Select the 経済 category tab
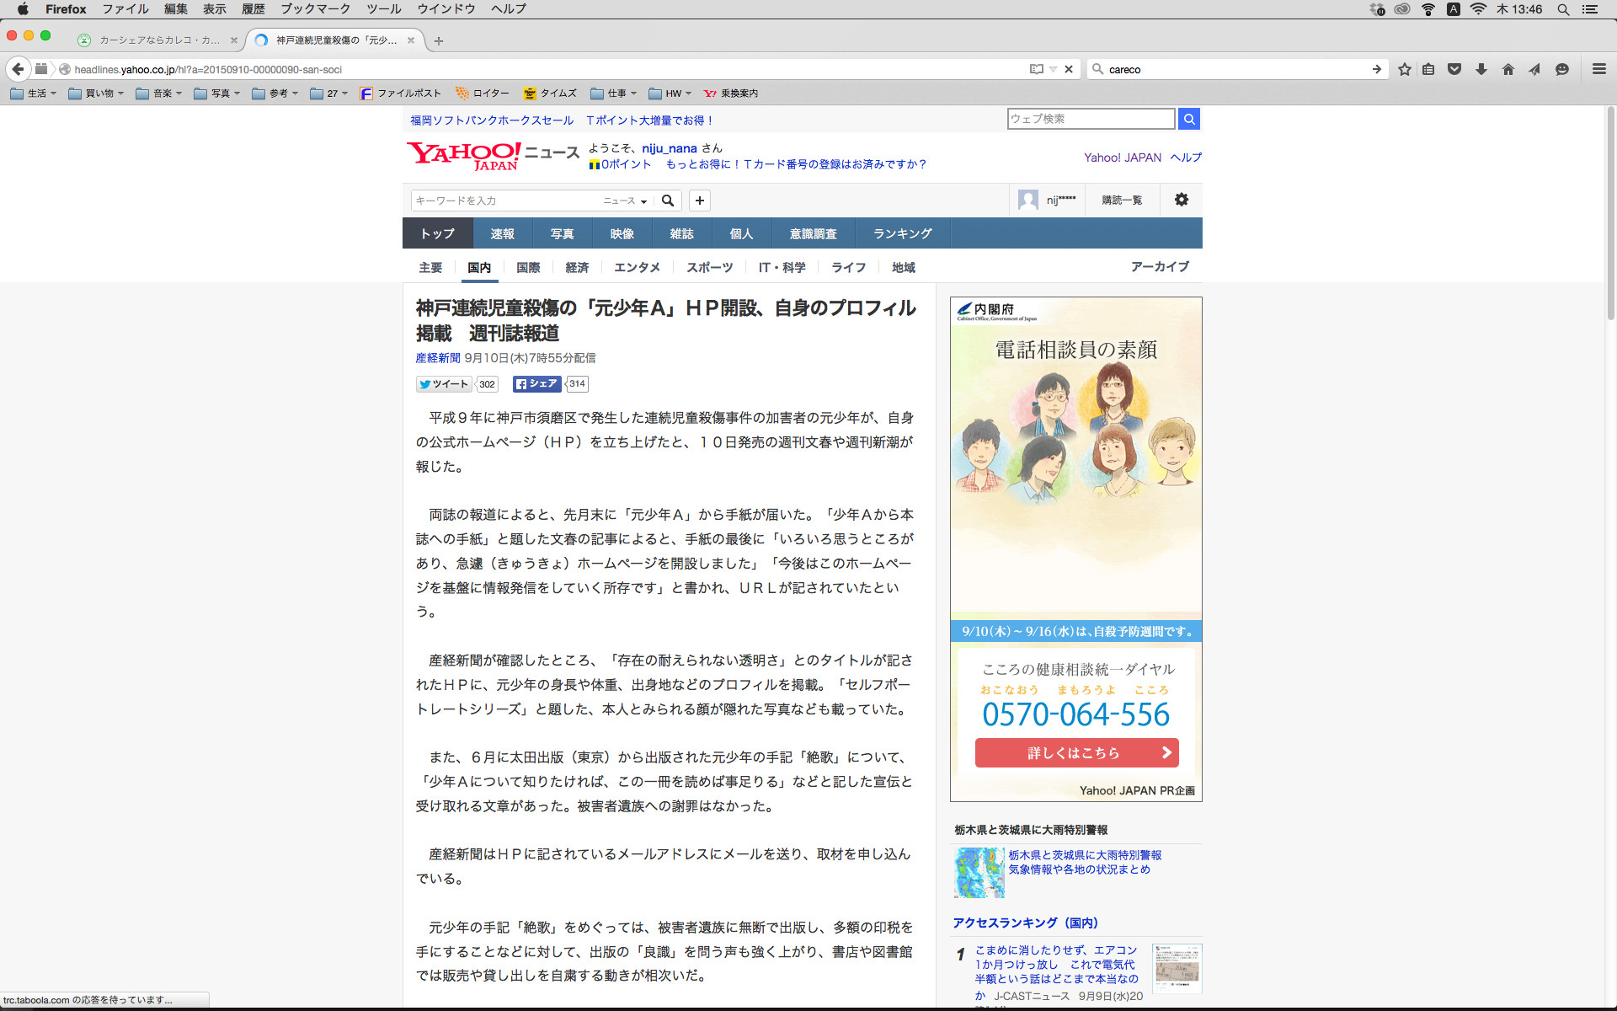 point(577,267)
